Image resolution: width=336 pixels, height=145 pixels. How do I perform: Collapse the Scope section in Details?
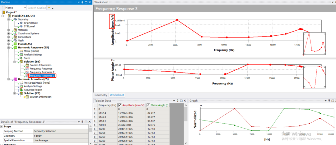pos(2,127)
